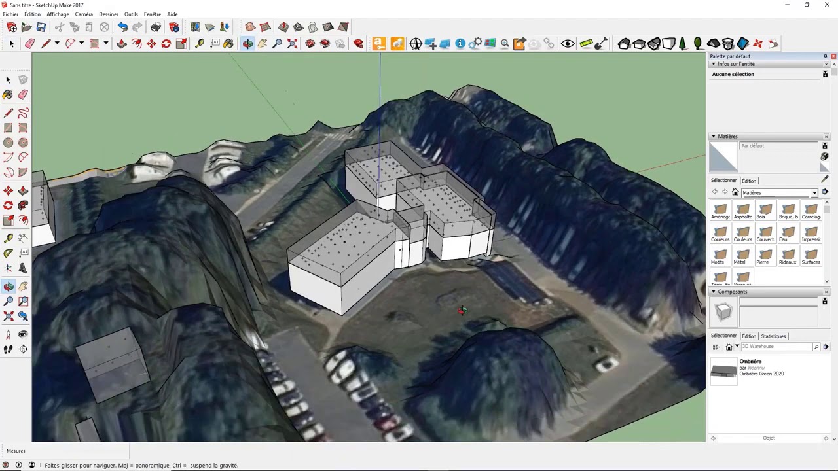Collapse the Composants panel
Screen dimensions: 838x471
click(713, 292)
